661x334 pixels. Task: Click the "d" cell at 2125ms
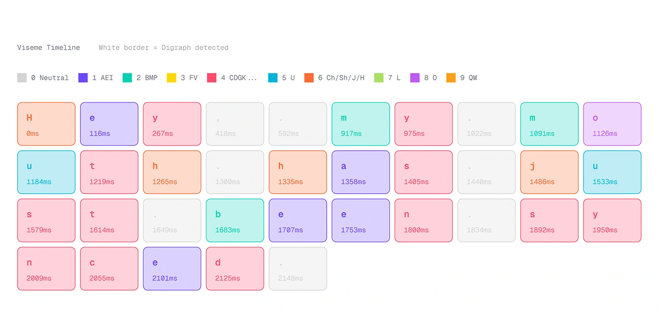235,269
